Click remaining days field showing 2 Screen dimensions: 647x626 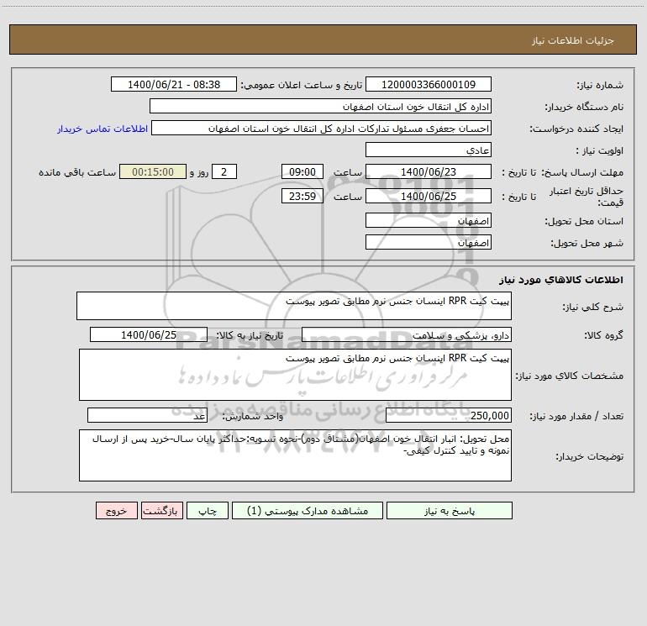pos(224,171)
